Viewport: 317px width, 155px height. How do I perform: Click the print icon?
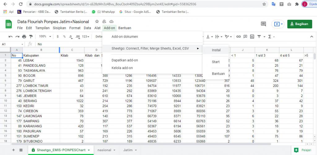[24, 36]
